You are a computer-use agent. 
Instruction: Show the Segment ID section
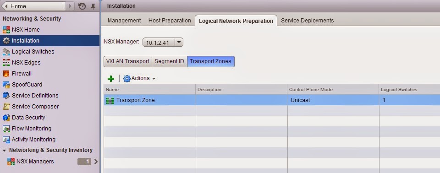[x=169, y=61]
